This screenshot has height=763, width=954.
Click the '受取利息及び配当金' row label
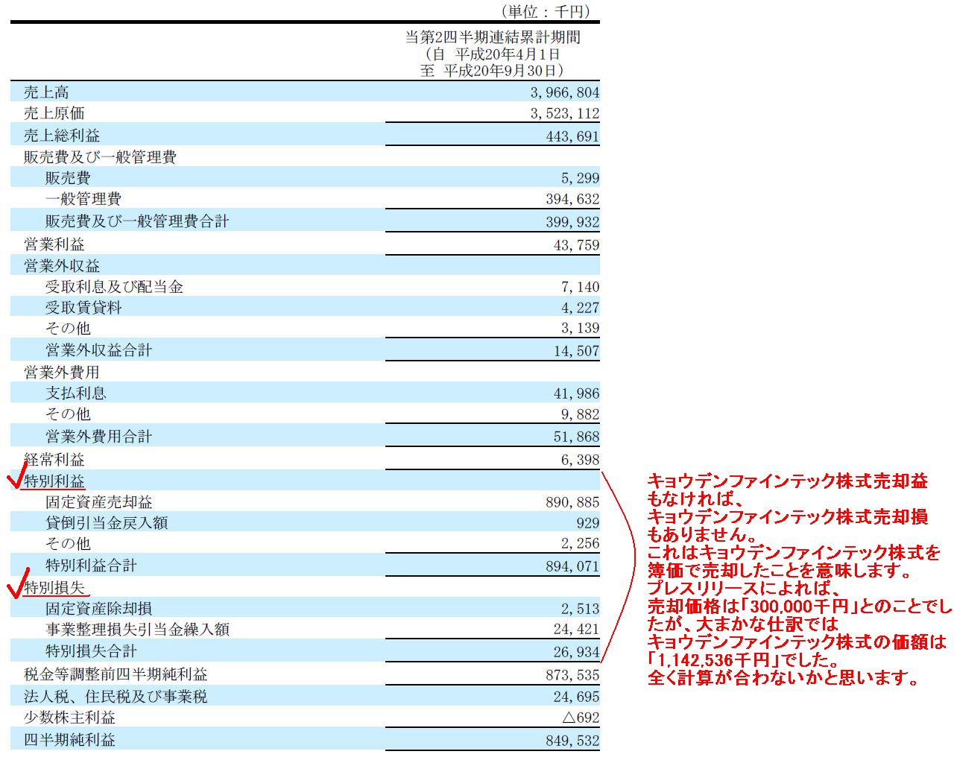114,287
